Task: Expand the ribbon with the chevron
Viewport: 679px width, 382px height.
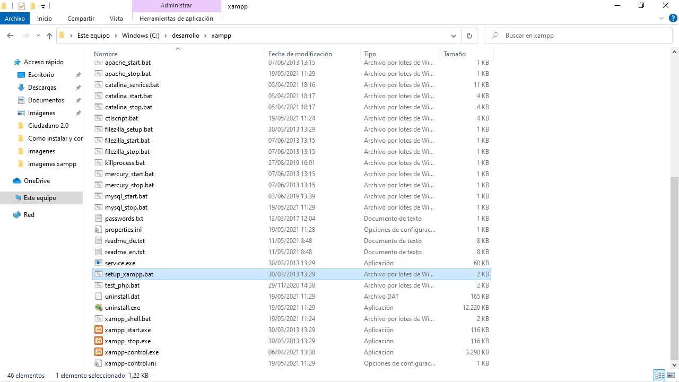Action: click(661, 18)
